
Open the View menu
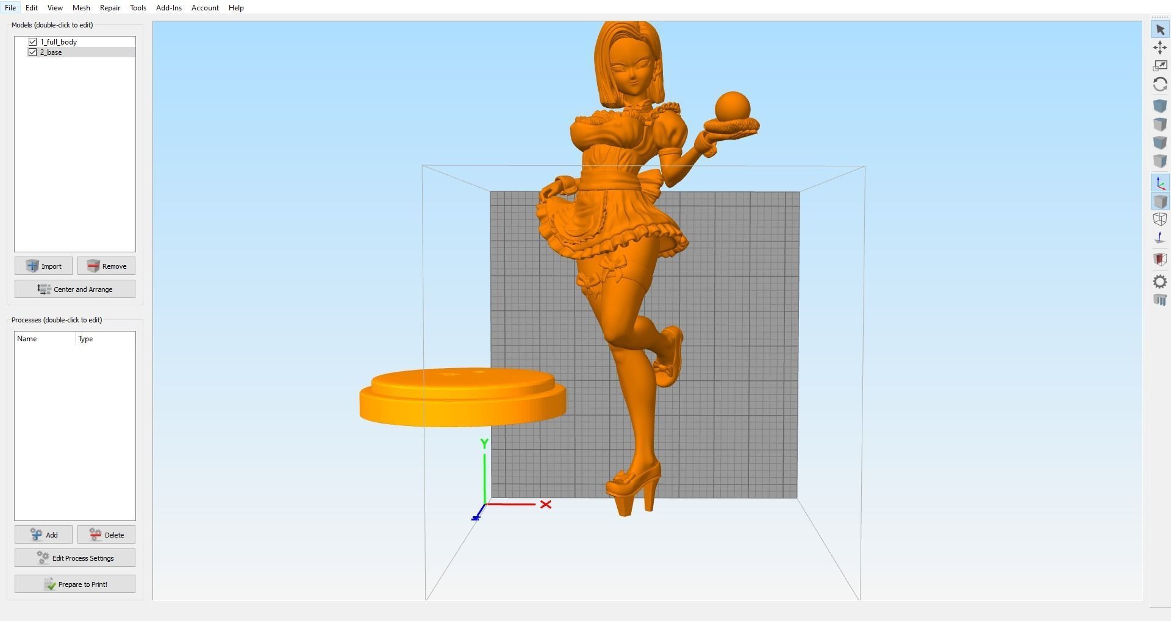click(55, 8)
